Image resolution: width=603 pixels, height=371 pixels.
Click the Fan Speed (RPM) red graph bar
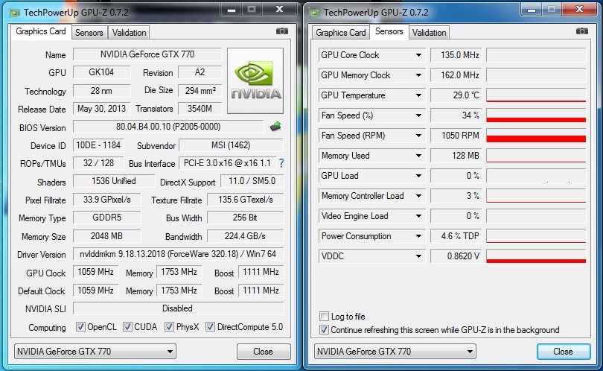[536, 139]
